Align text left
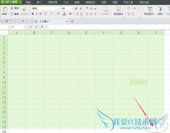The image size is (170, 133). tap(87, 14)
